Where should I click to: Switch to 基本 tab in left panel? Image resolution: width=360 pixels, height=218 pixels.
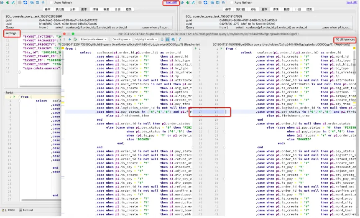coord(48,10)
